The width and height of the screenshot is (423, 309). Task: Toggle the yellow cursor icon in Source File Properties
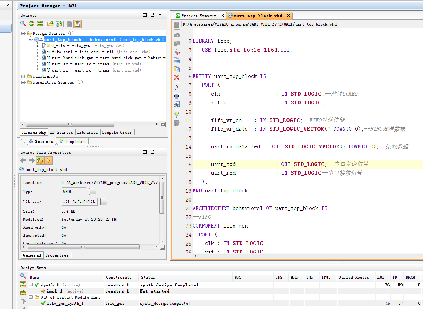(x=49, y=161)
